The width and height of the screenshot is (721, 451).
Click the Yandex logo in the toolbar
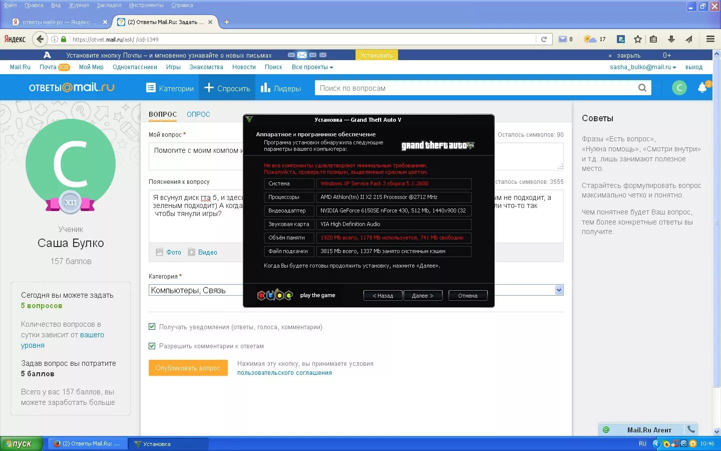click(15, 39)
